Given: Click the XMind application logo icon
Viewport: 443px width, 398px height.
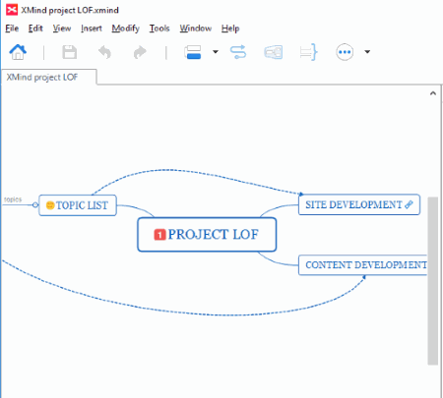Looking at the screenshot, I should [12, 10].
